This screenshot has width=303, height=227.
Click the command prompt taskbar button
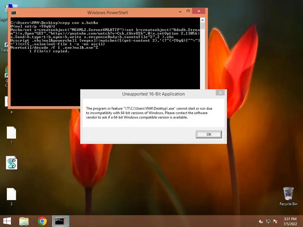coord(60,221)
